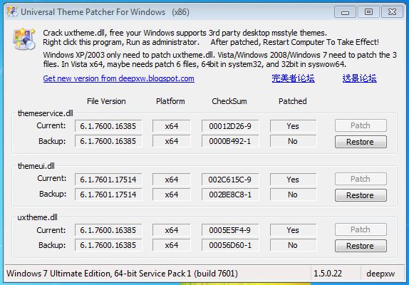Open the 远景论坛 forum link

[x=359, y=78]
